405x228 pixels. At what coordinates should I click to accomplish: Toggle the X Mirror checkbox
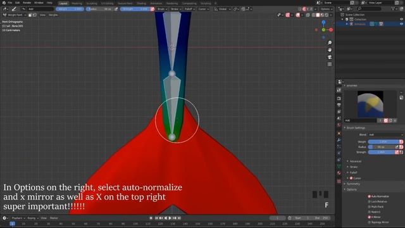pos(370,217)
